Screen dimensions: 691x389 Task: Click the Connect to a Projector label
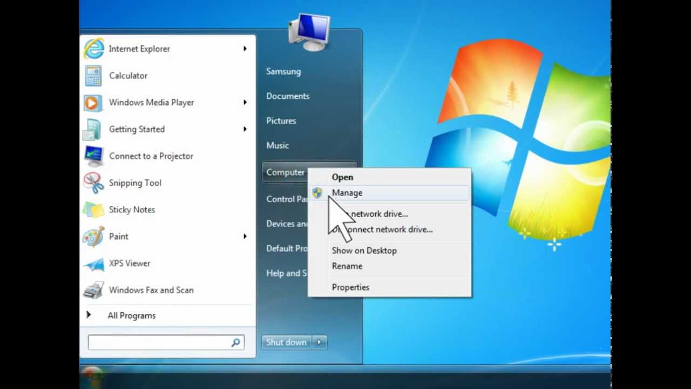151,156
